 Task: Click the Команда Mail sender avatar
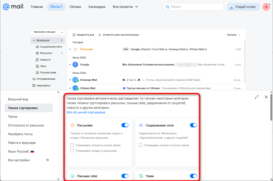click(75, 80)
